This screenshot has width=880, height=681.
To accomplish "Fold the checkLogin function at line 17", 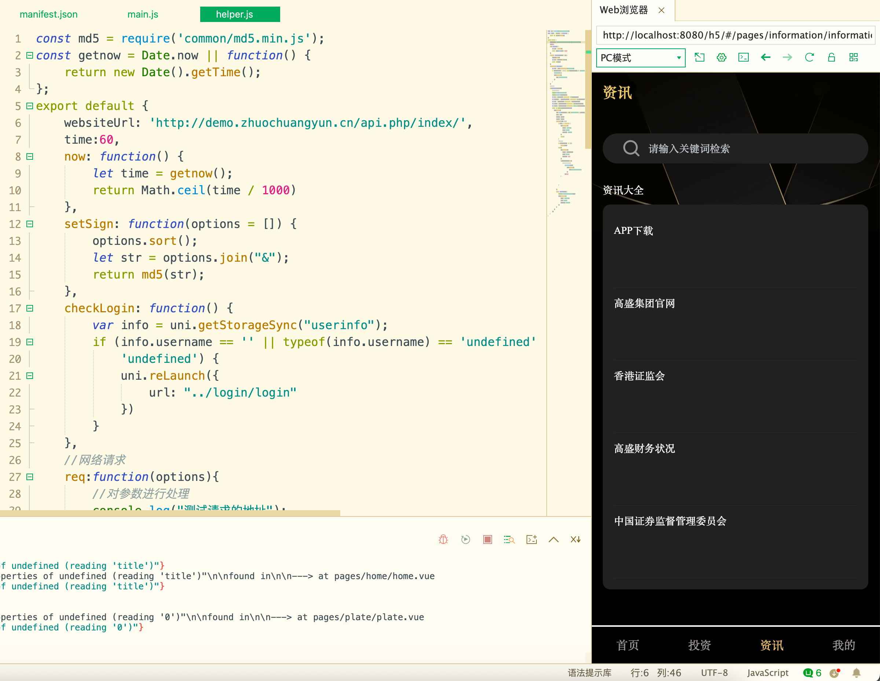I will pos(29,308).
